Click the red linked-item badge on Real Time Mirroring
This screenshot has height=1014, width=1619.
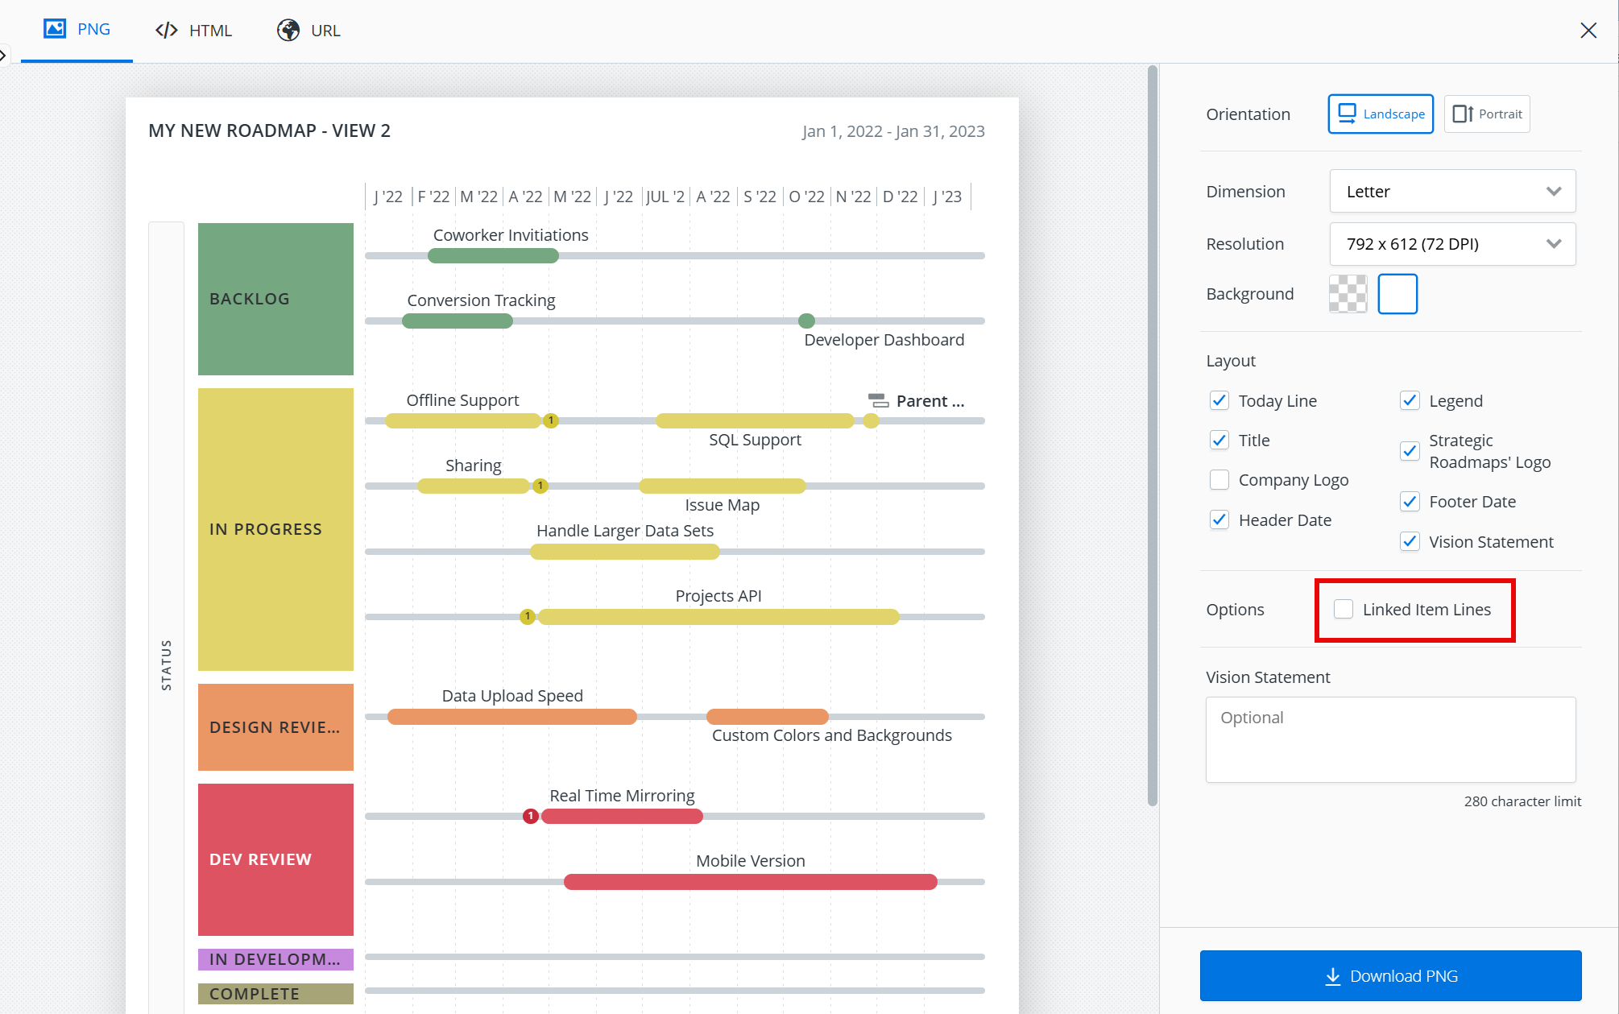coord(530,816)
